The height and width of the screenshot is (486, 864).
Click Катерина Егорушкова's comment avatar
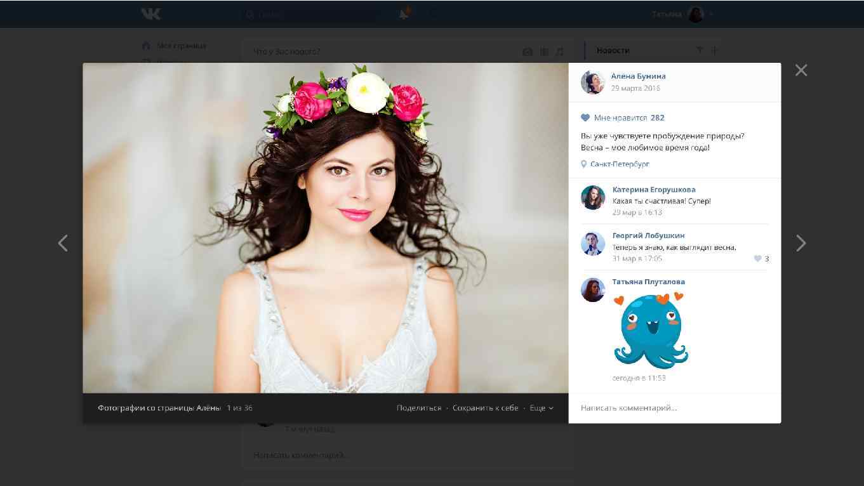coord(593,197)
